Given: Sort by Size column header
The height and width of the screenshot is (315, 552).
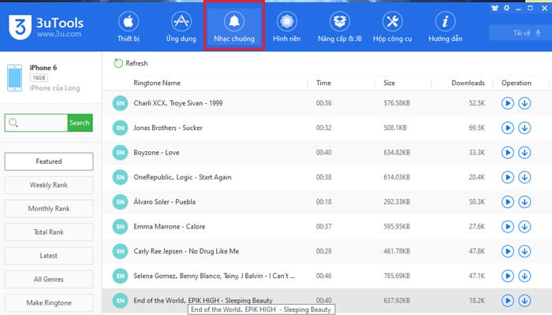Looking at the screenshot, I should coord(389,83).
